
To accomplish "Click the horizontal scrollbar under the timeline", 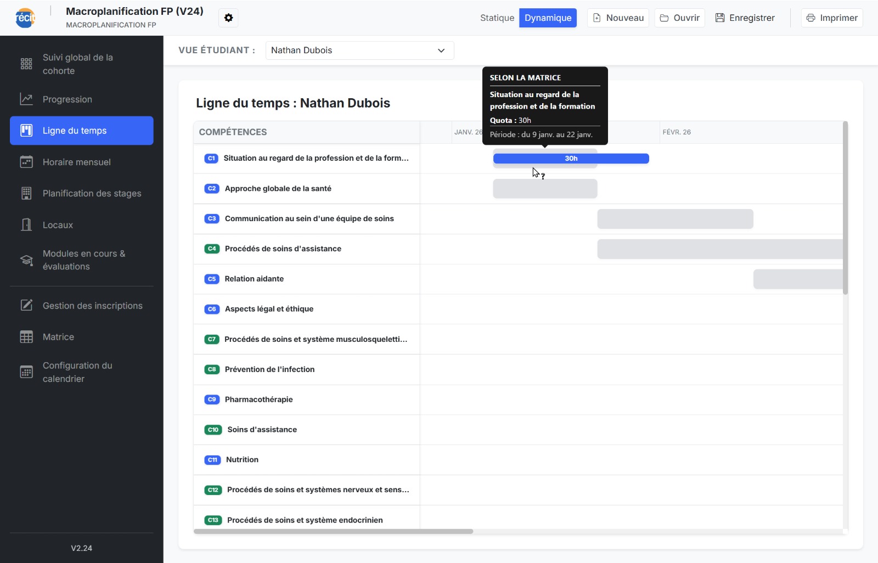I will (x=333, y=531).
